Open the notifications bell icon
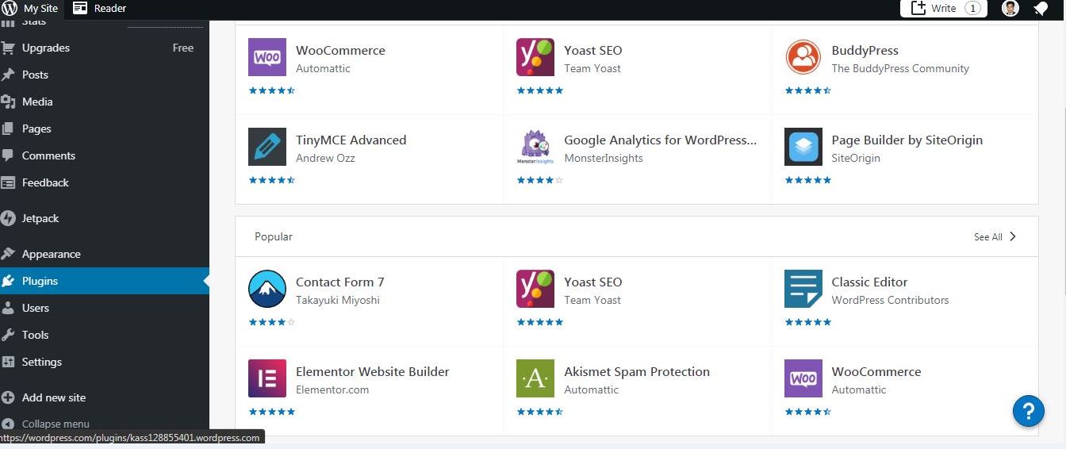This screenshot has height=449, width=1066. pyautogui.click(x=1040, y=9)
